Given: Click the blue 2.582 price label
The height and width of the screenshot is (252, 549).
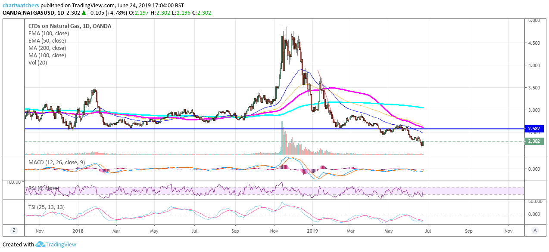Looking at the screenshot, I should [535, 129].
